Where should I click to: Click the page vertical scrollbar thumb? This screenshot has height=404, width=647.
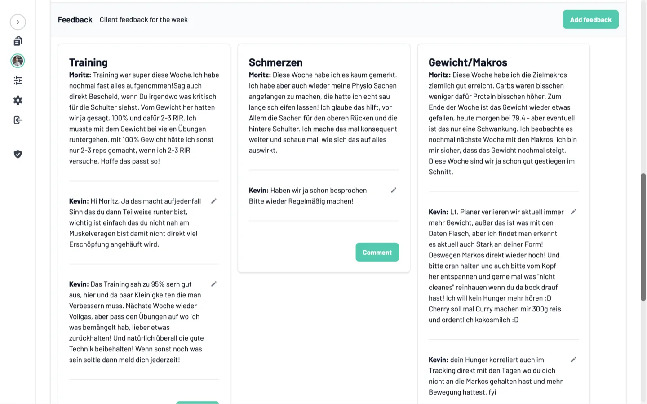[643, 237]
